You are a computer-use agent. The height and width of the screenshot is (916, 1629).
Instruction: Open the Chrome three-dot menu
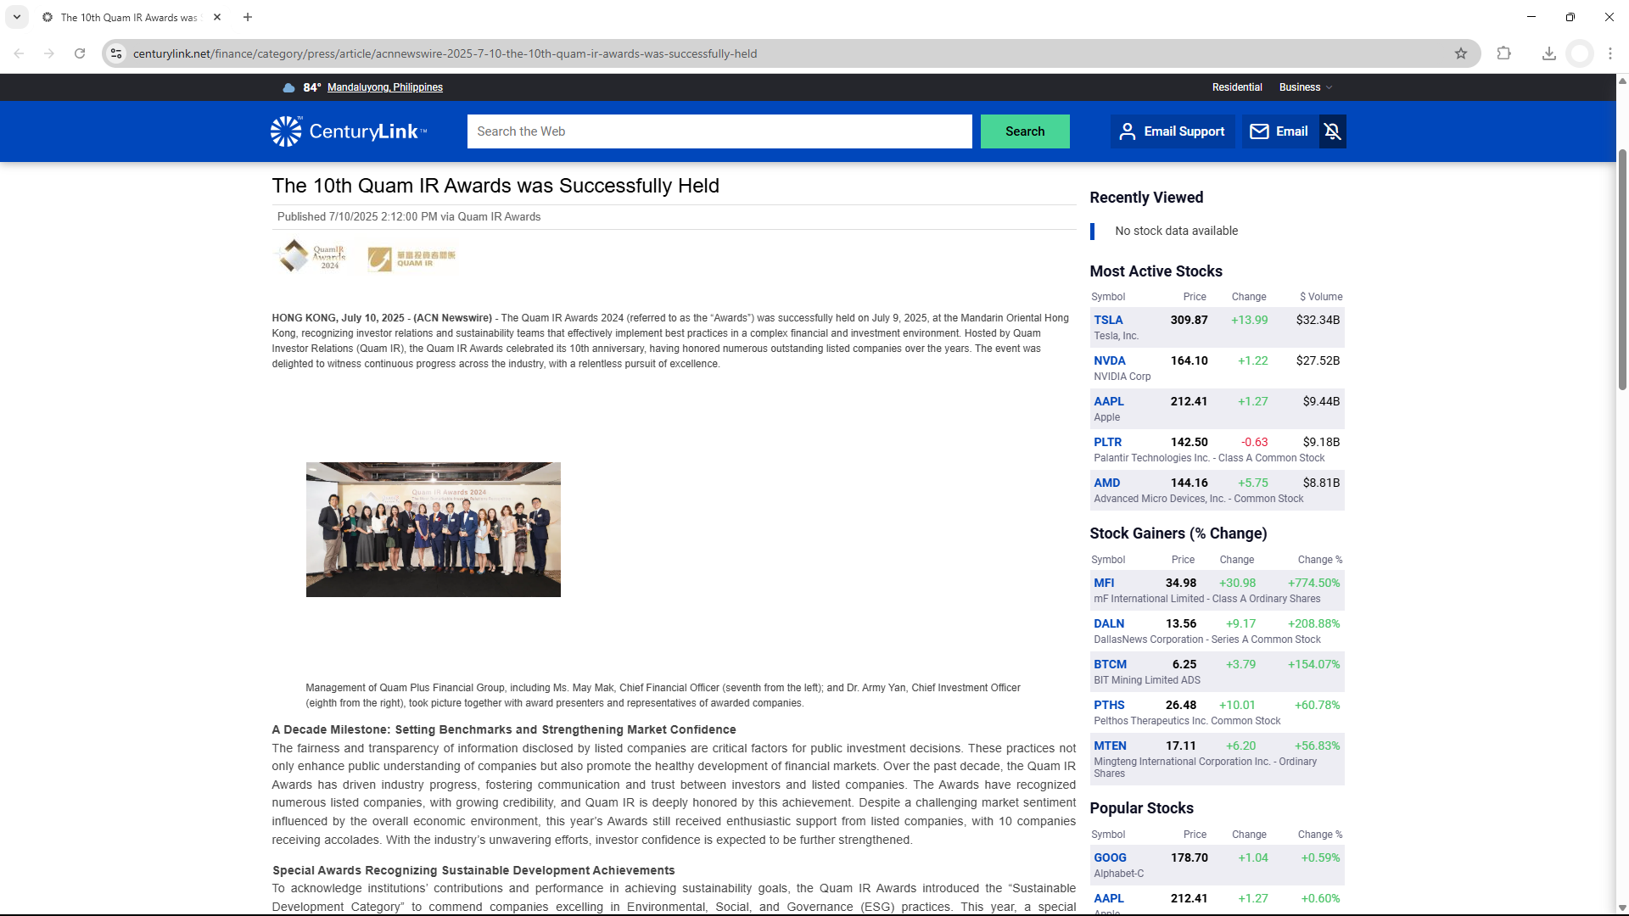click(1610, 53)
